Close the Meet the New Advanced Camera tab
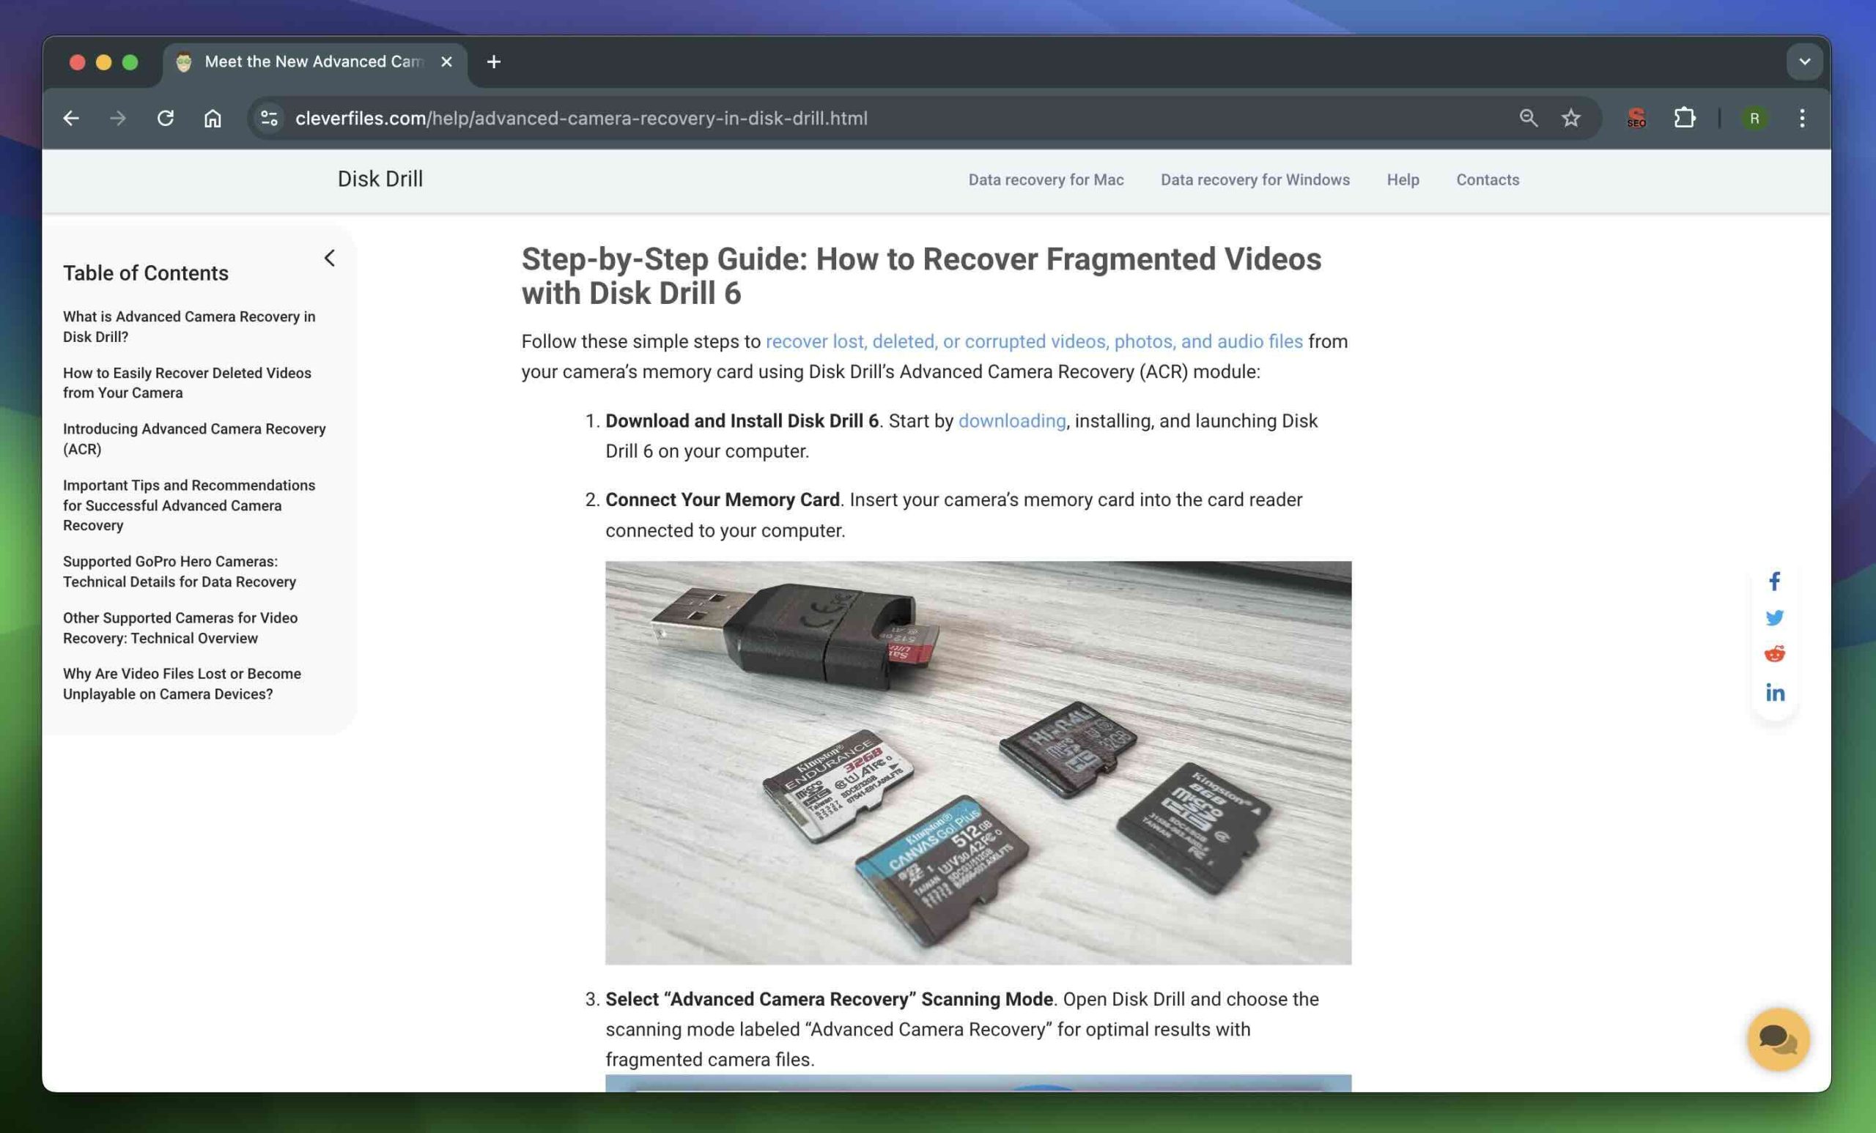This screenshot has width=1876, height=1133. tap(447, 62)
